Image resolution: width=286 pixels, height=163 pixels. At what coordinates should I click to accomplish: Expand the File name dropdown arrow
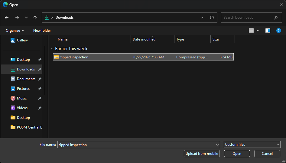click(x=217, y=145)
